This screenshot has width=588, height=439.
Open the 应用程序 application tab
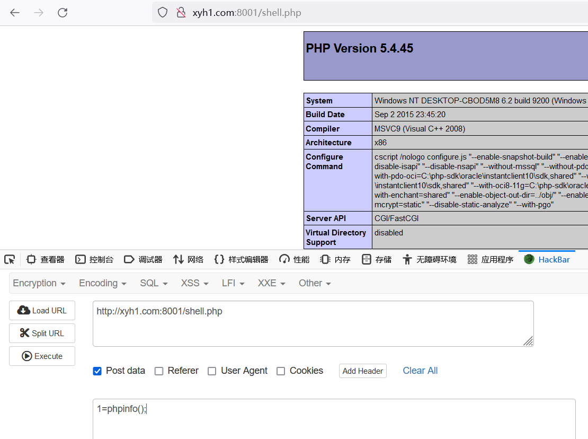(491, 260)
